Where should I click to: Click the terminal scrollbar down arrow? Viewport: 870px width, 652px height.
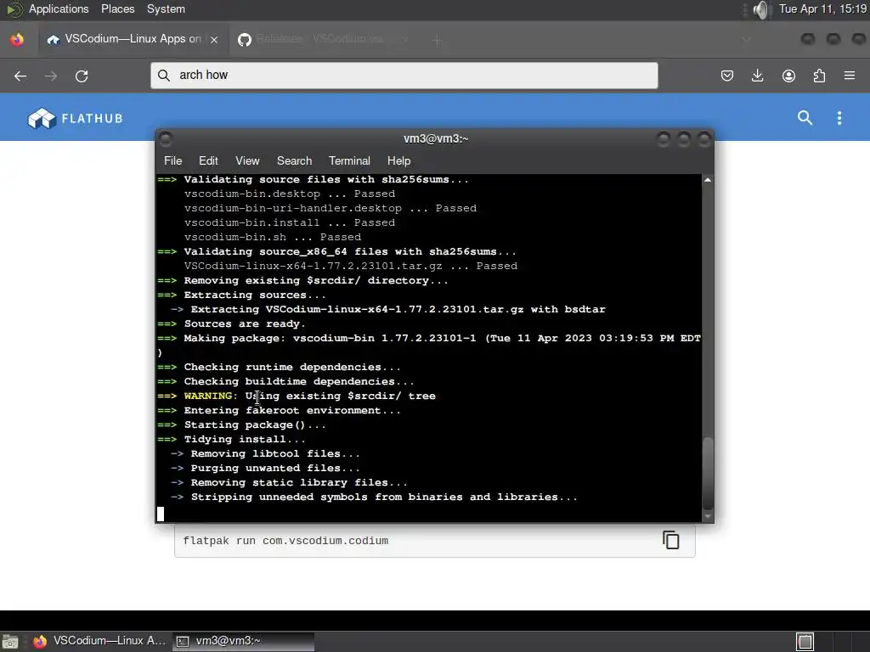click(708, 516)
